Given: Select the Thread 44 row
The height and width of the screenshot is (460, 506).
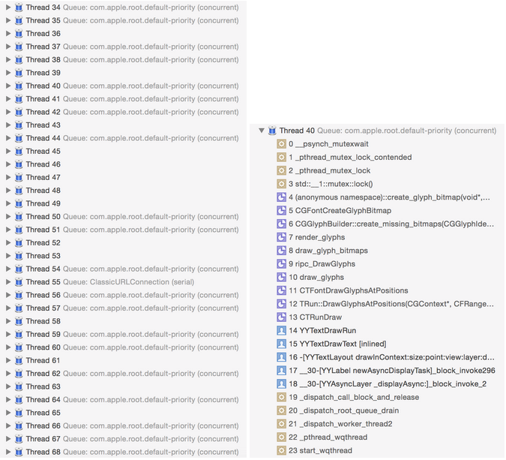Looking at the screenshot, I should point(123,138).
